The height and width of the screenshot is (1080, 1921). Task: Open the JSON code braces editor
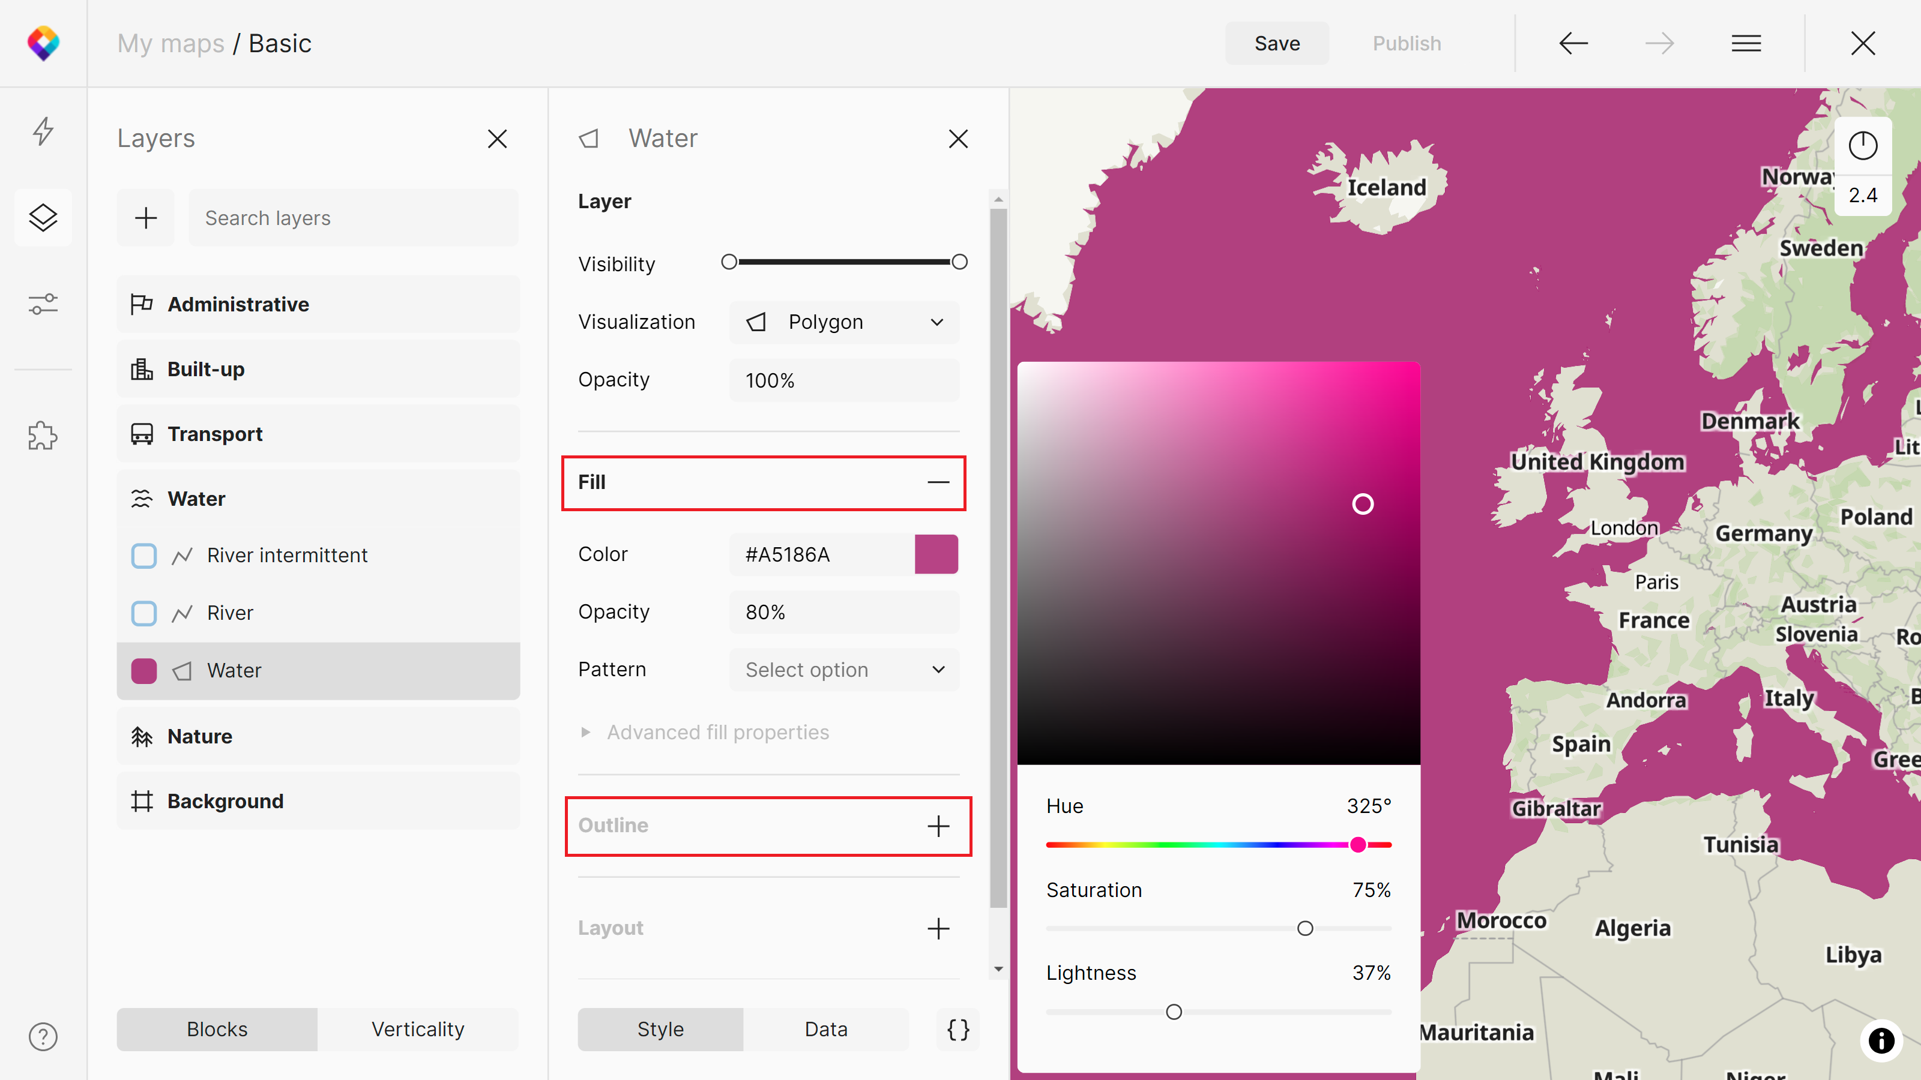[957, 1030]
